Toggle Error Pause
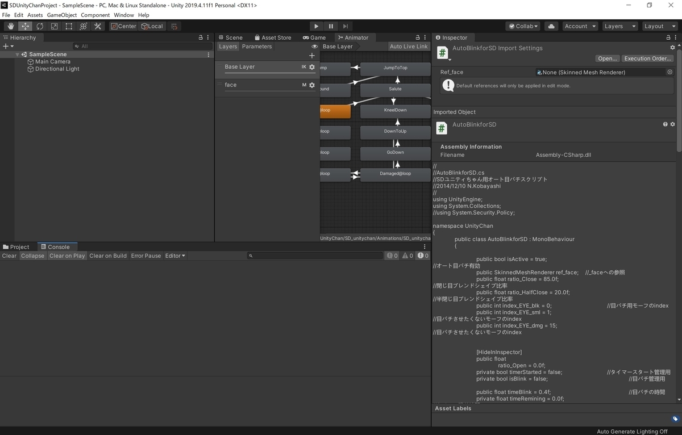This screenshot has height=435, width=682. pos(146,256)
